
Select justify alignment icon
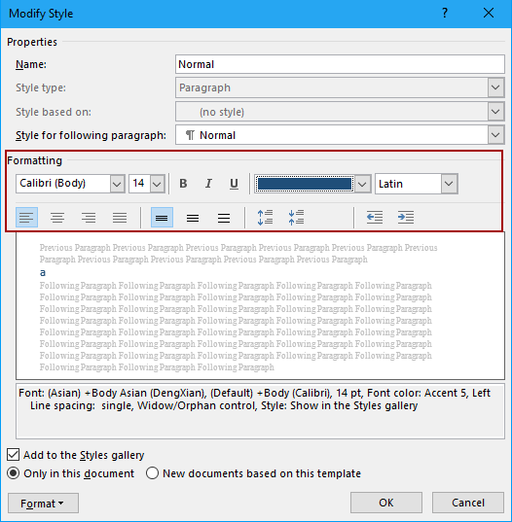coord(120,218)
